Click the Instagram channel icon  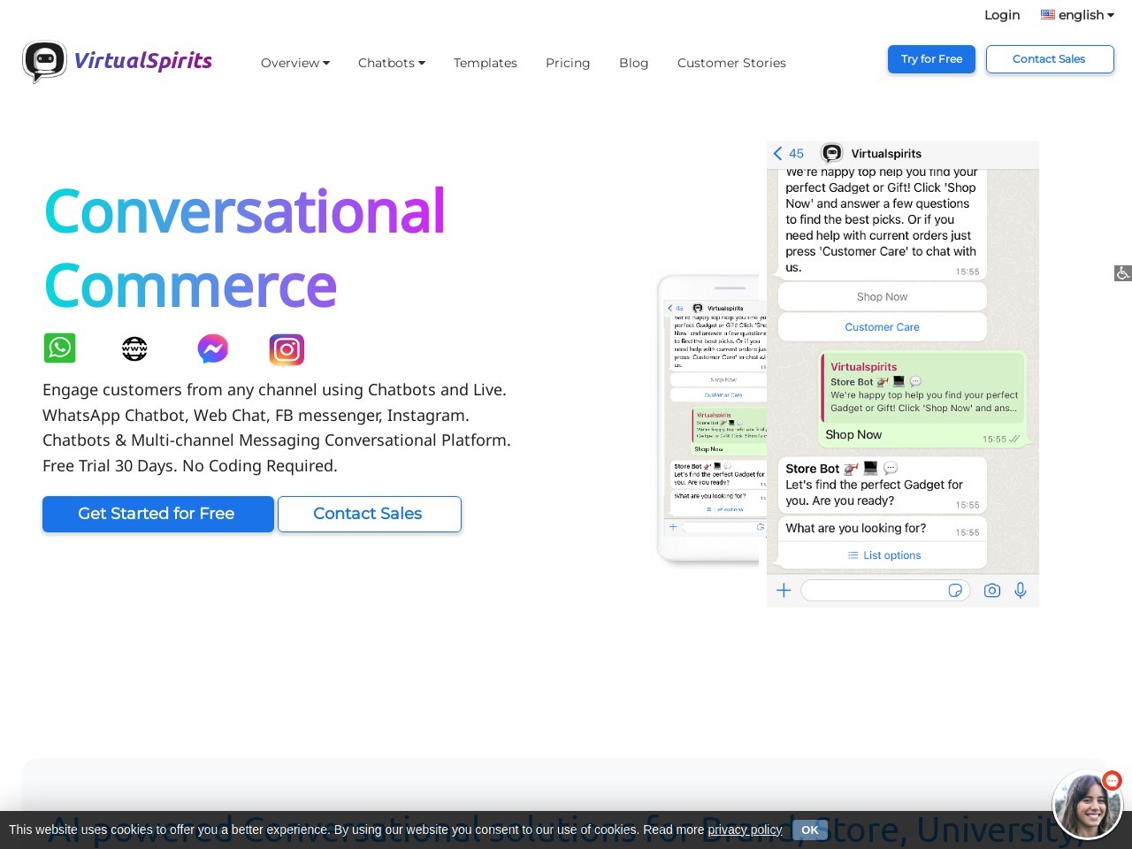287,349
